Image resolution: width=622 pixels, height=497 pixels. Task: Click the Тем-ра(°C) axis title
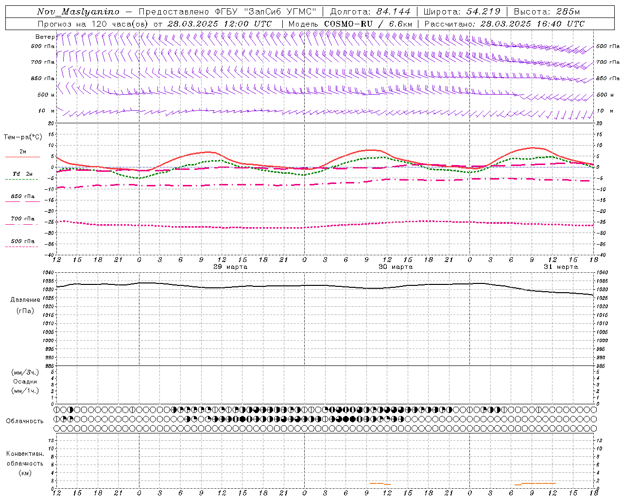pos(23,137)
